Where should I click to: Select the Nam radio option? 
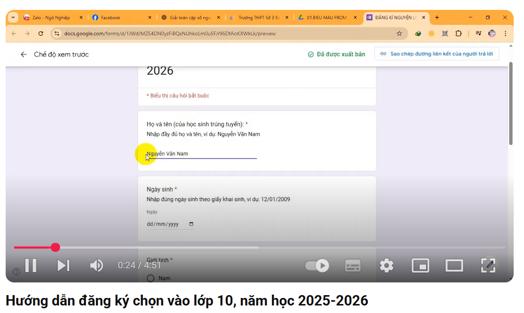click(x=151, y=278)
